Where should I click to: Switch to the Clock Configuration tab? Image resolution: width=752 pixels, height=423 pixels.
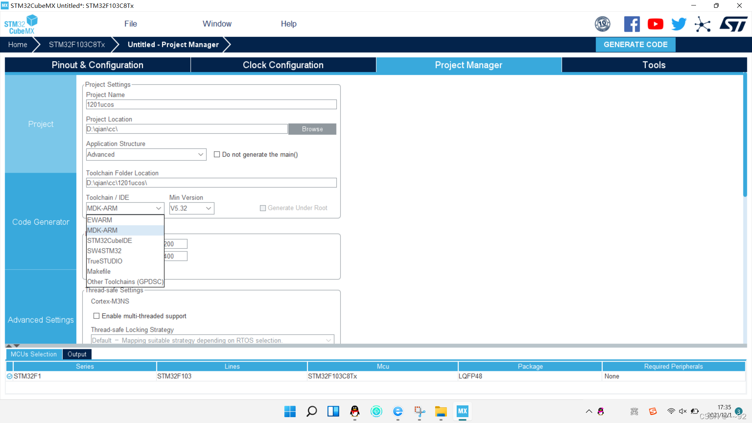coord(283,65)
